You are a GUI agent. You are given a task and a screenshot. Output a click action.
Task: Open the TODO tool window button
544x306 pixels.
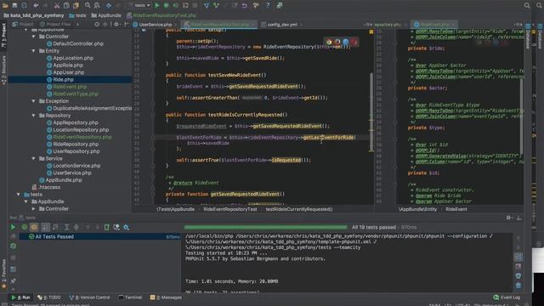(x=49, y=297)
